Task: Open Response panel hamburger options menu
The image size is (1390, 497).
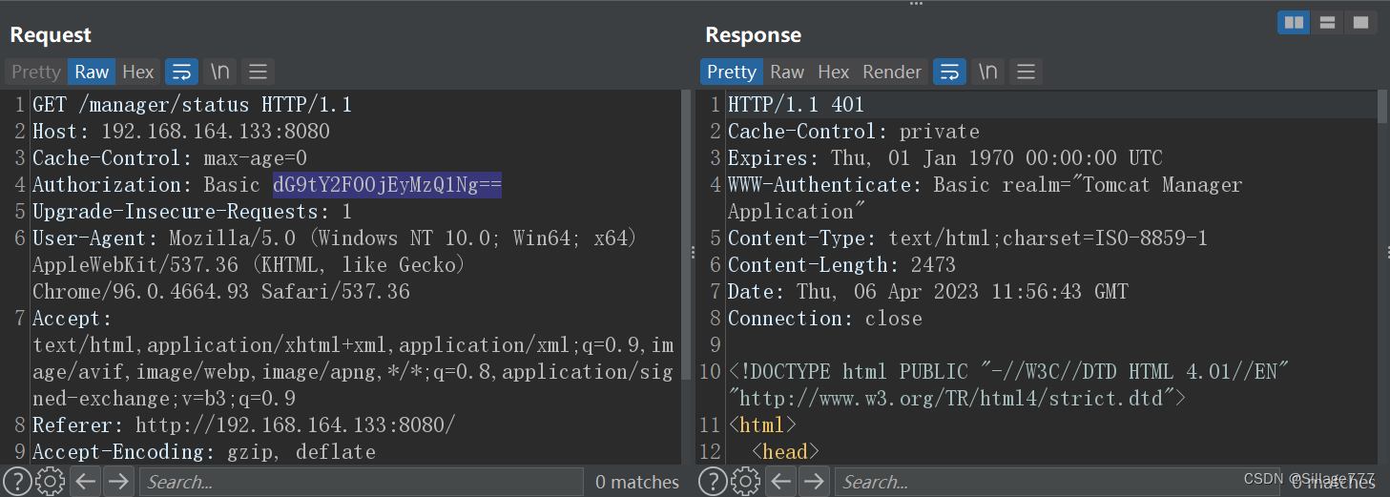Action: pyautogui.click(x=1026, y=72)
